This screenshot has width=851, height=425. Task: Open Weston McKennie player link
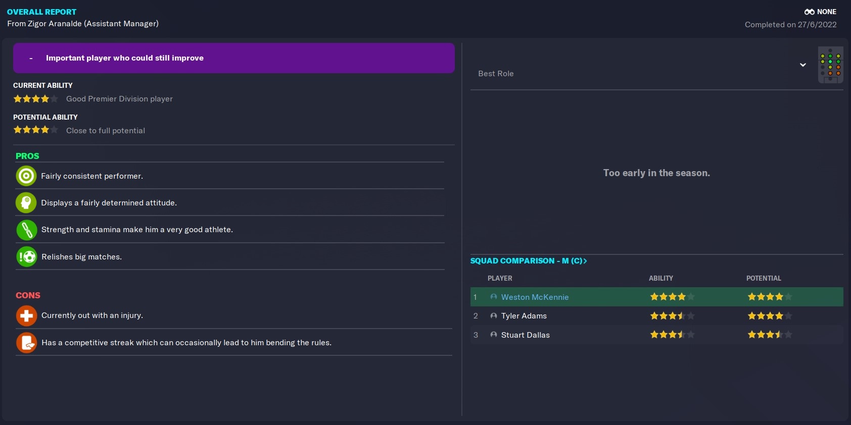coord(535,297)
